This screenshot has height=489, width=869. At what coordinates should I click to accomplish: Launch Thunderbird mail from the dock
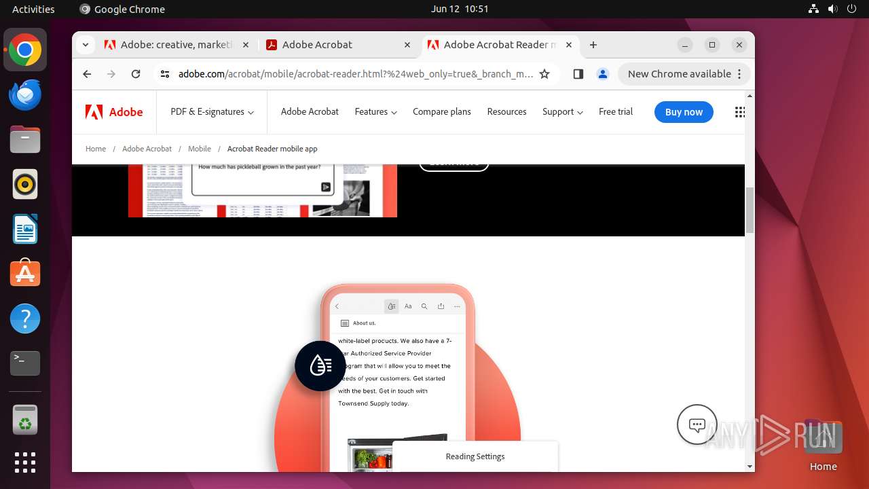tap(25, 95)
